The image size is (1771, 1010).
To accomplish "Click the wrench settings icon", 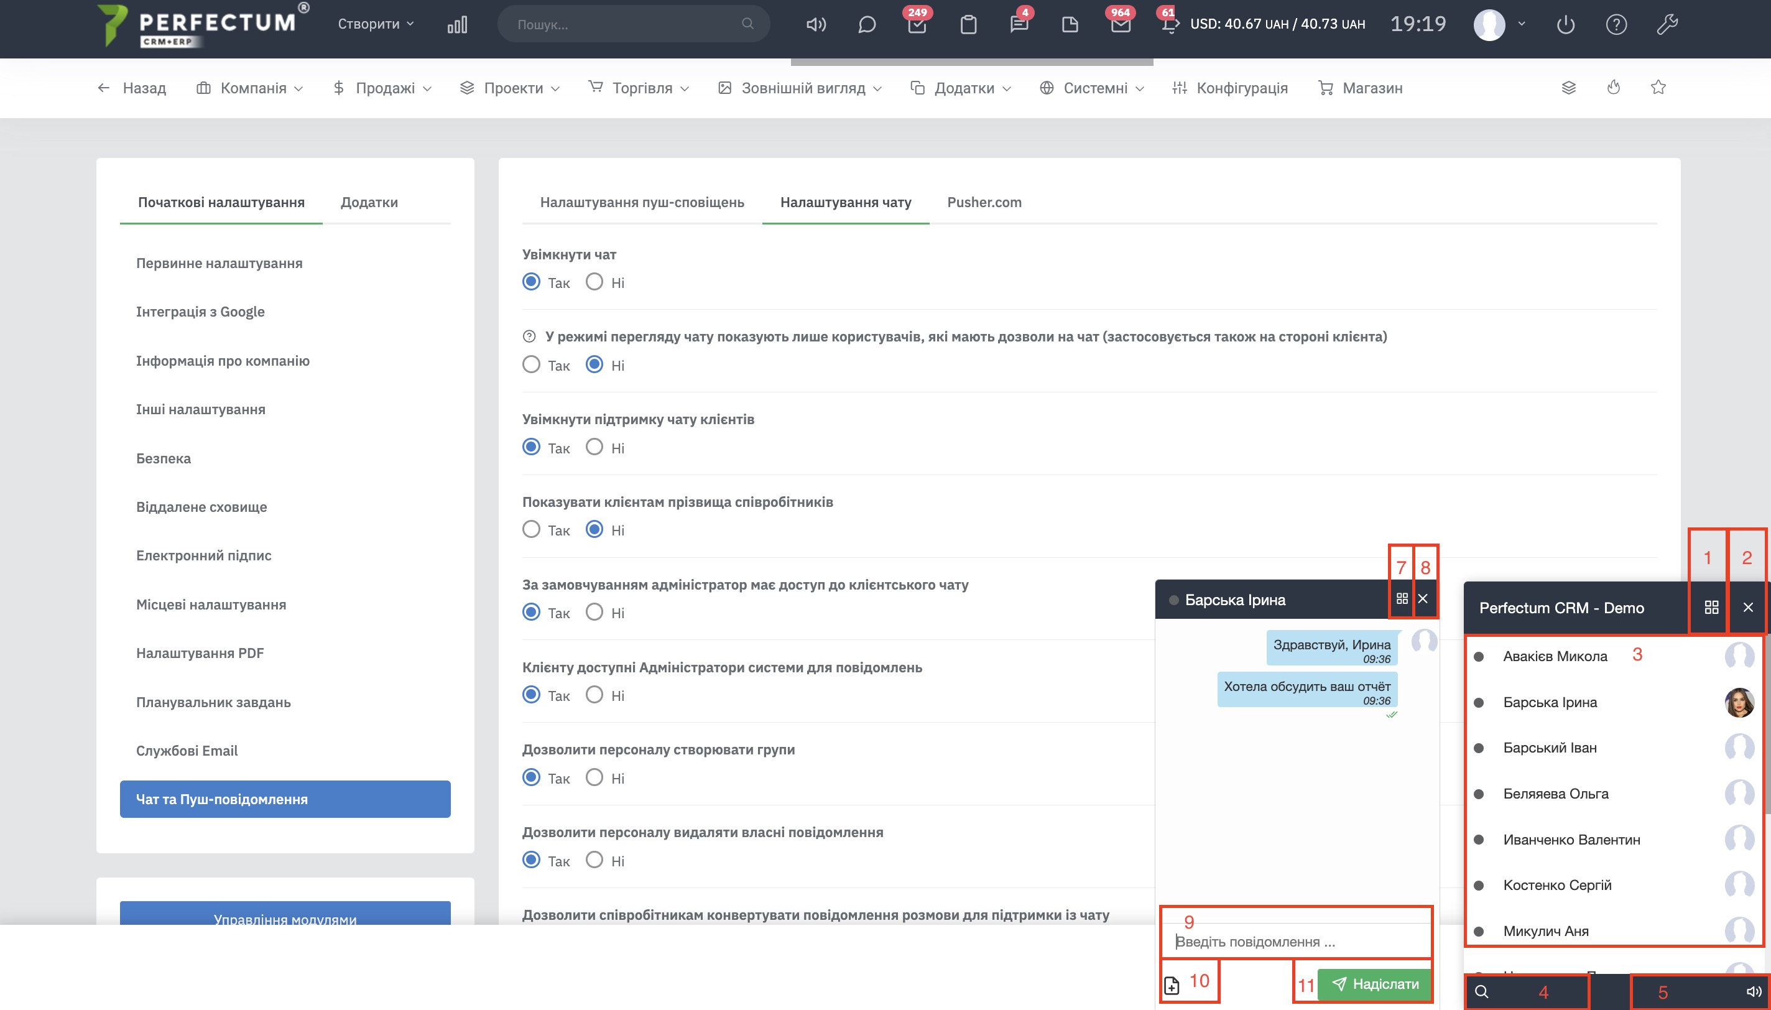I will (x=1667, y=25).
